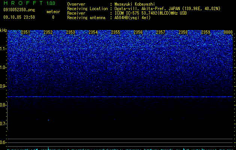
Task: Click the 1.1 kHz axis label
Action: tap(3, 49)
